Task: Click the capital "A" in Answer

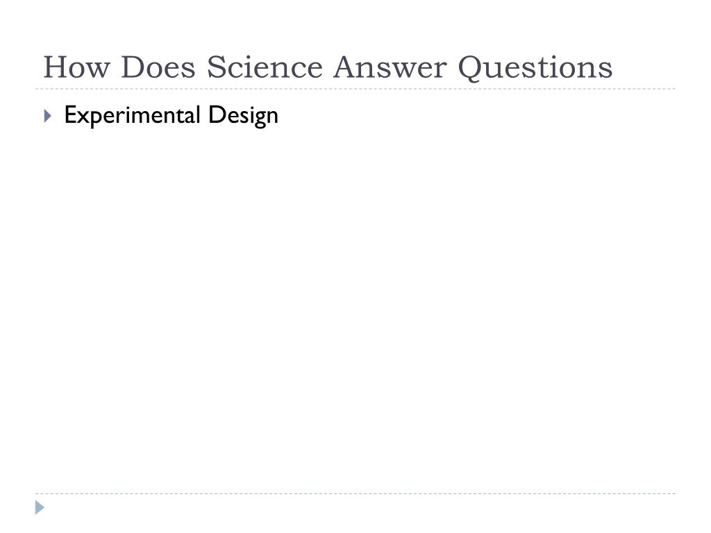Action: 349,67
